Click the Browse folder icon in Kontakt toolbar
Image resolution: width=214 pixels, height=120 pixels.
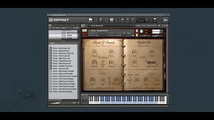pyautogui.click(x=91, y=20)
